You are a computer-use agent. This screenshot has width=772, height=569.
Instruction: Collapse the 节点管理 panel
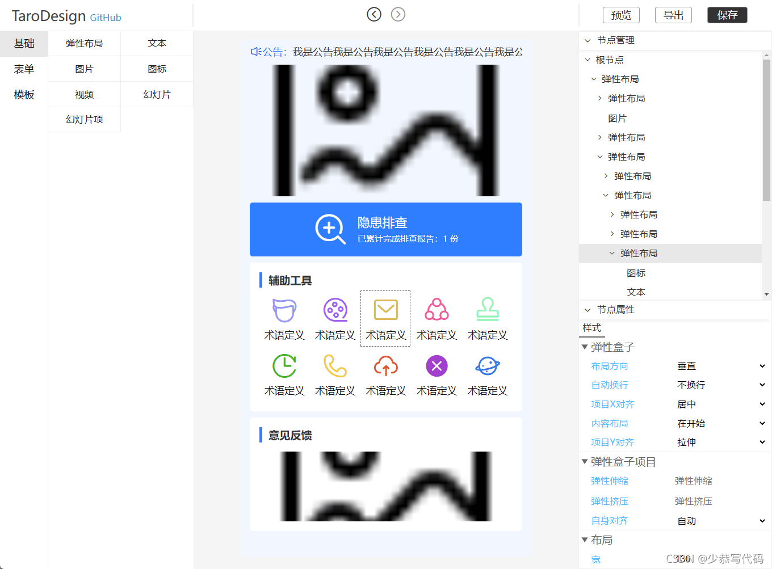(x=588, y=40)
